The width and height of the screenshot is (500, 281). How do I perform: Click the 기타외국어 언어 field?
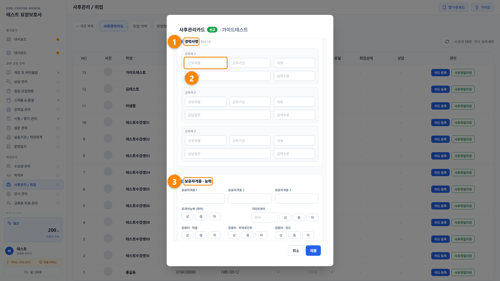coord(264,218)
